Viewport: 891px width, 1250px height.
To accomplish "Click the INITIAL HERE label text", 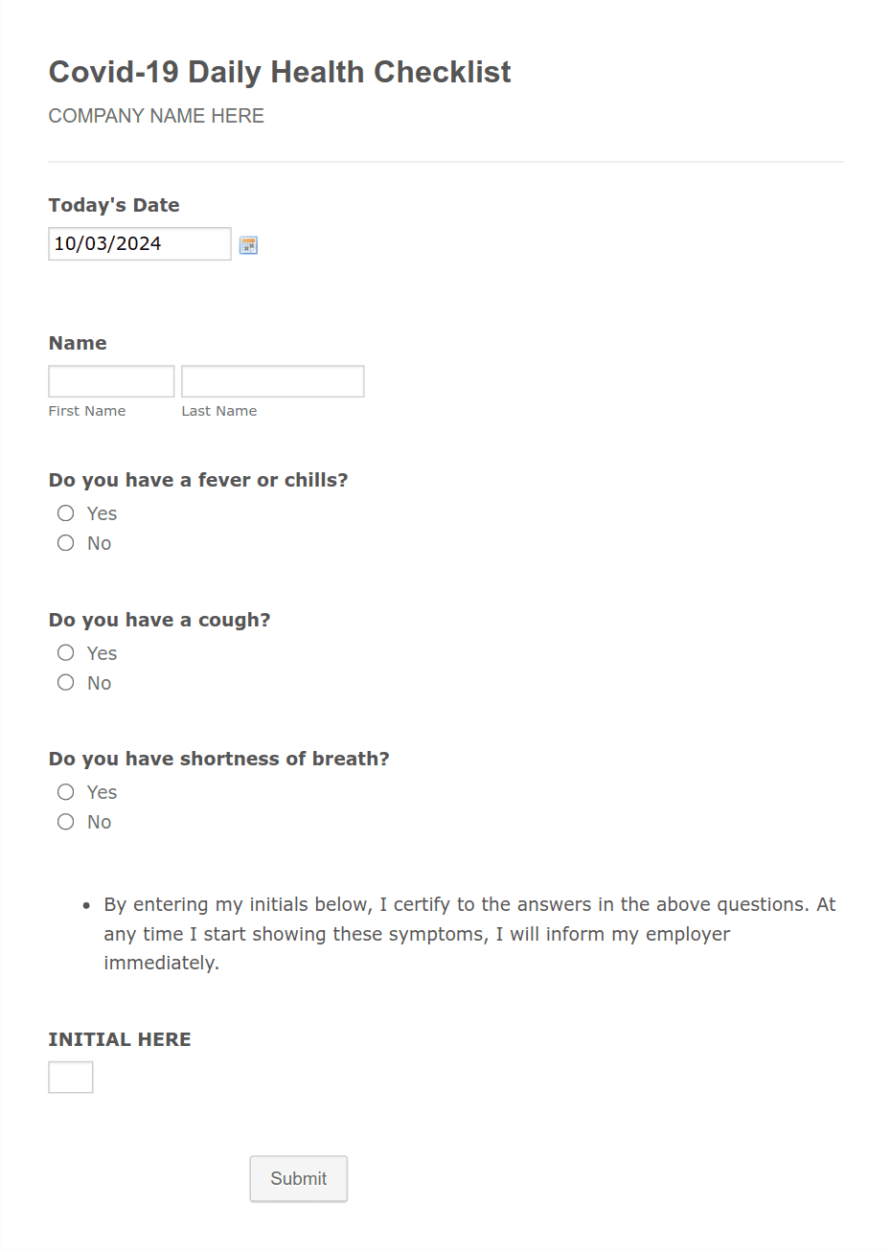I will coord(120,1038).
